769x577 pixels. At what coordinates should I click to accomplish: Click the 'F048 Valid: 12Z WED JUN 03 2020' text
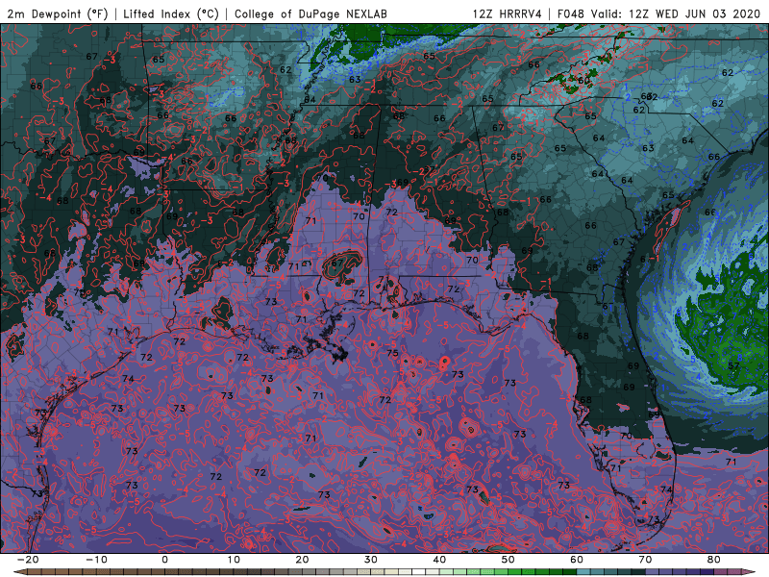658,14
